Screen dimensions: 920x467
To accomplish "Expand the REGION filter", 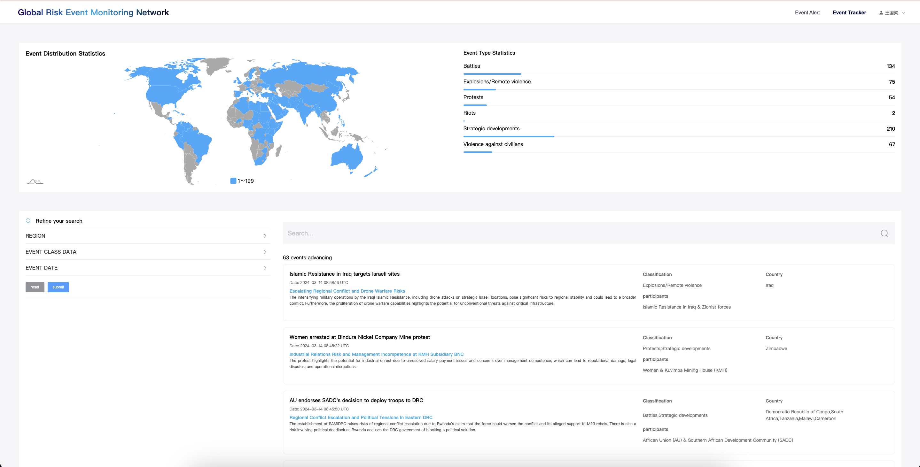I will tap(147, 236).
